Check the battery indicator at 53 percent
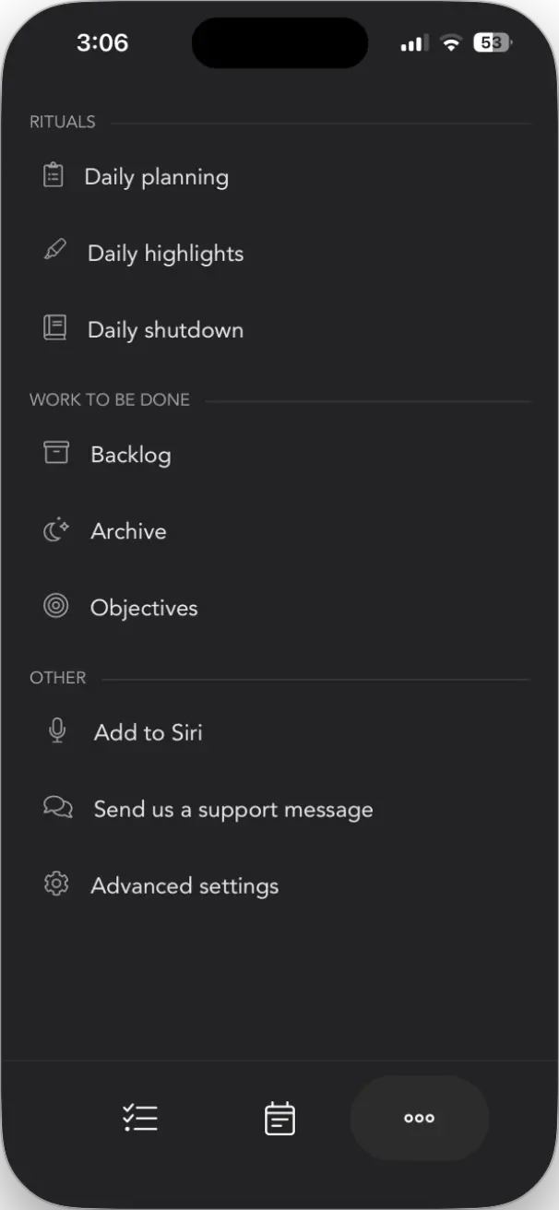Viewport: 559px width, 1210px height. click(491, 42)
